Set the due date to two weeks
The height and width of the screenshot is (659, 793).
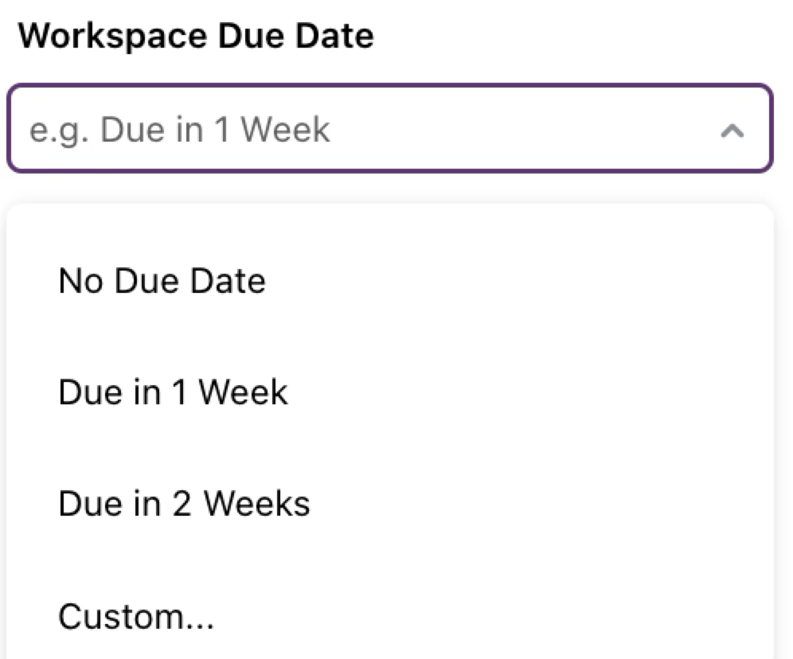[184, 504]
